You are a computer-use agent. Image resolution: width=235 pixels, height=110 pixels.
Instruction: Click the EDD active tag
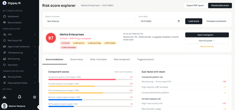pyautogui.click(x=79, y=43)
